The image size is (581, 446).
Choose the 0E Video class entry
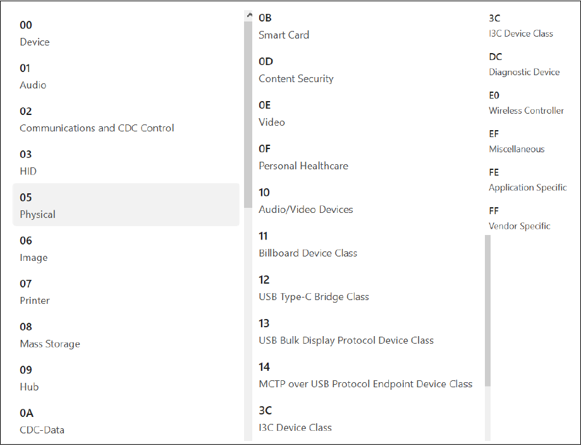tap(367, 113)
